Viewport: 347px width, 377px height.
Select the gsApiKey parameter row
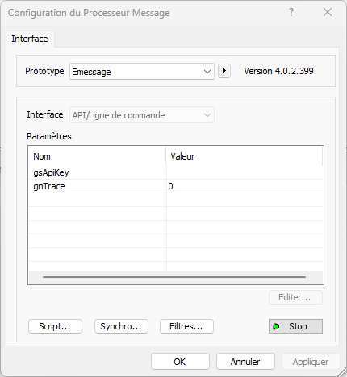tap(176, 172)
